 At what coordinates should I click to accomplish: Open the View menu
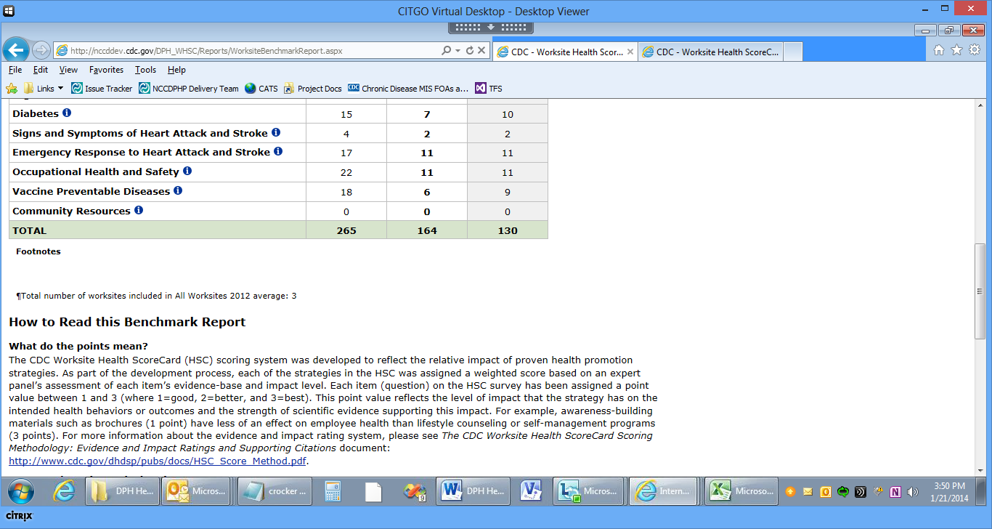(x=68, y=70)
